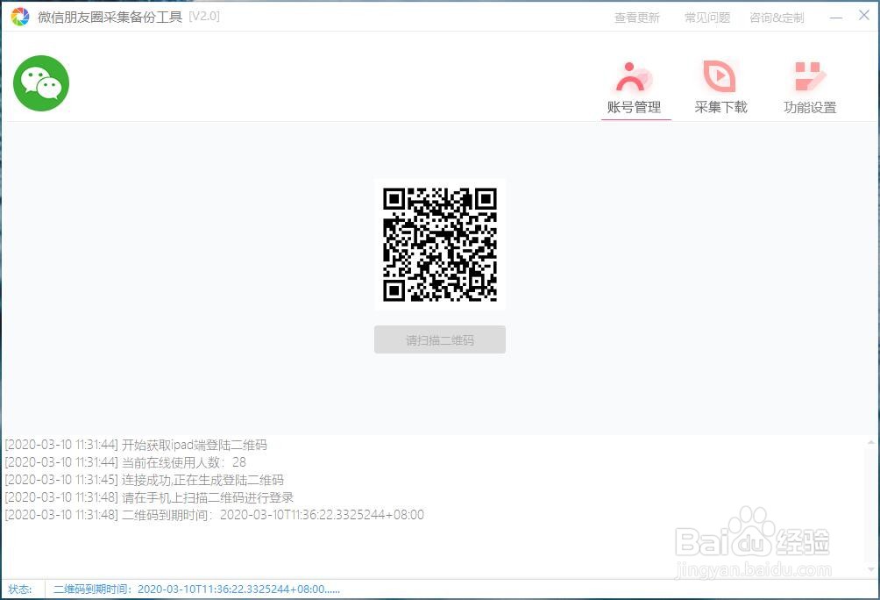Click the title 微信朋友圈采集备份工具
The height and width of the screenshot is (600, 880).
[110, 18]
